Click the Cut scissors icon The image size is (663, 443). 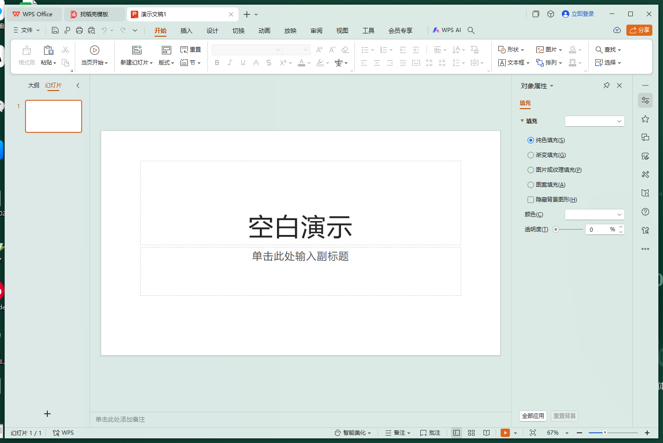pyautogui.click(x=65, y=50)
